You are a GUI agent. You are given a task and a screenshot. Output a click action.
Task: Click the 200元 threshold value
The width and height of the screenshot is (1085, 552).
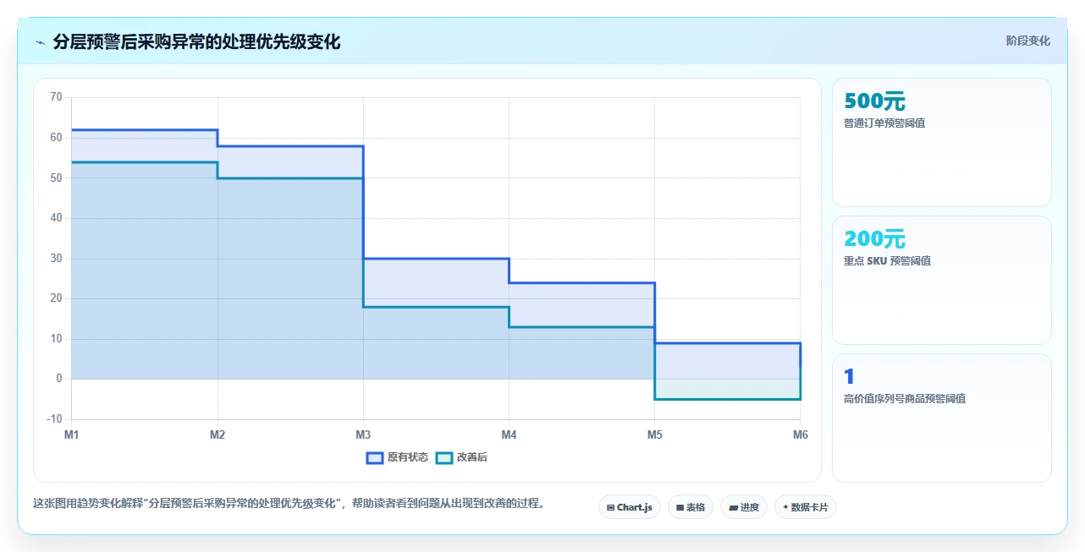click(x=874, y=239)
